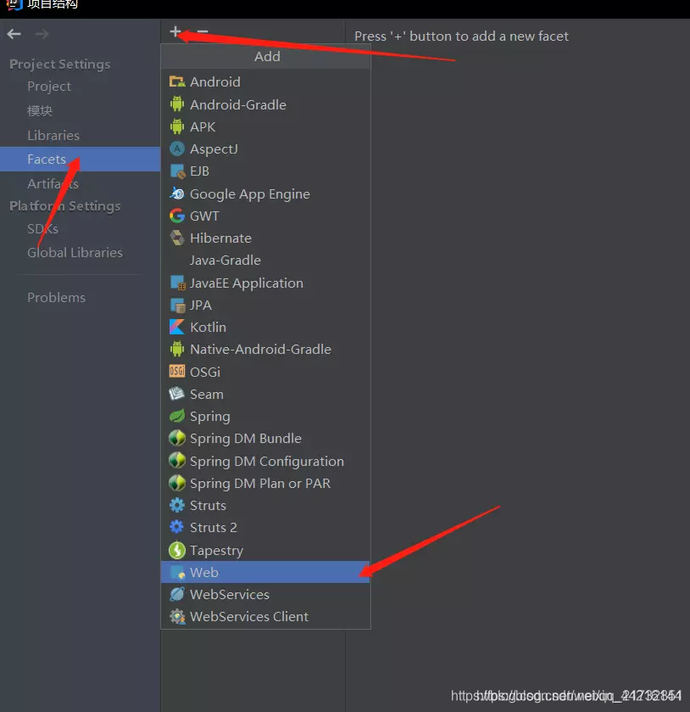Click the AspectJ label
690x712 pixels.
[x=214, y=149]
